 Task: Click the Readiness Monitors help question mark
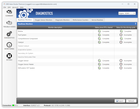click(135, 24)
